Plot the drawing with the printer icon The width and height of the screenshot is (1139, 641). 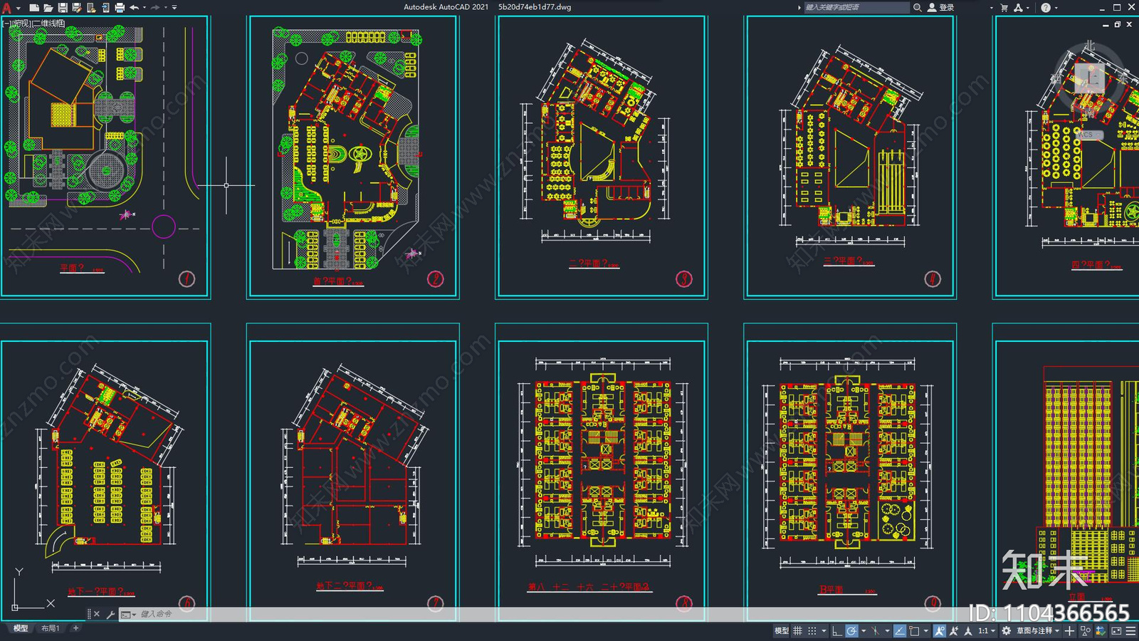(x=120, y=8)
